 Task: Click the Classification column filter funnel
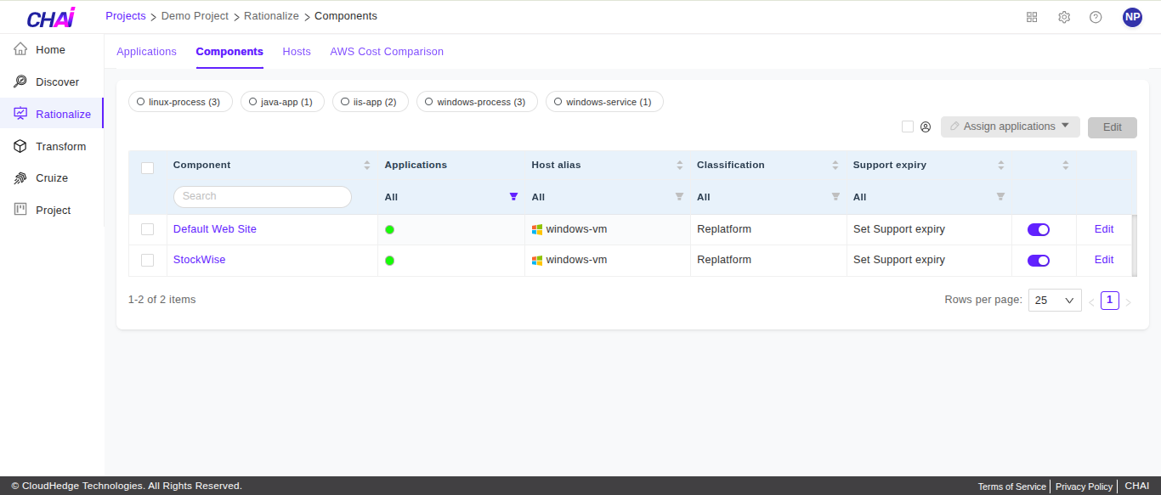coord(835,196)
